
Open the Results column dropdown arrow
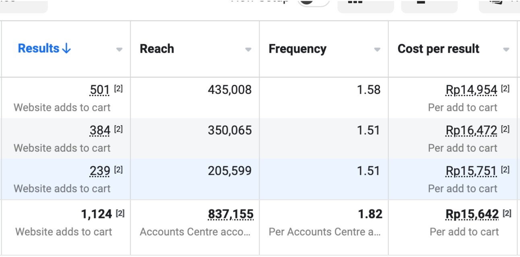[x=119, y=49]
